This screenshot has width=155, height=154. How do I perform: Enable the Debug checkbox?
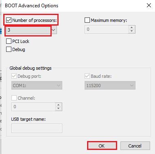coord(9,49)
